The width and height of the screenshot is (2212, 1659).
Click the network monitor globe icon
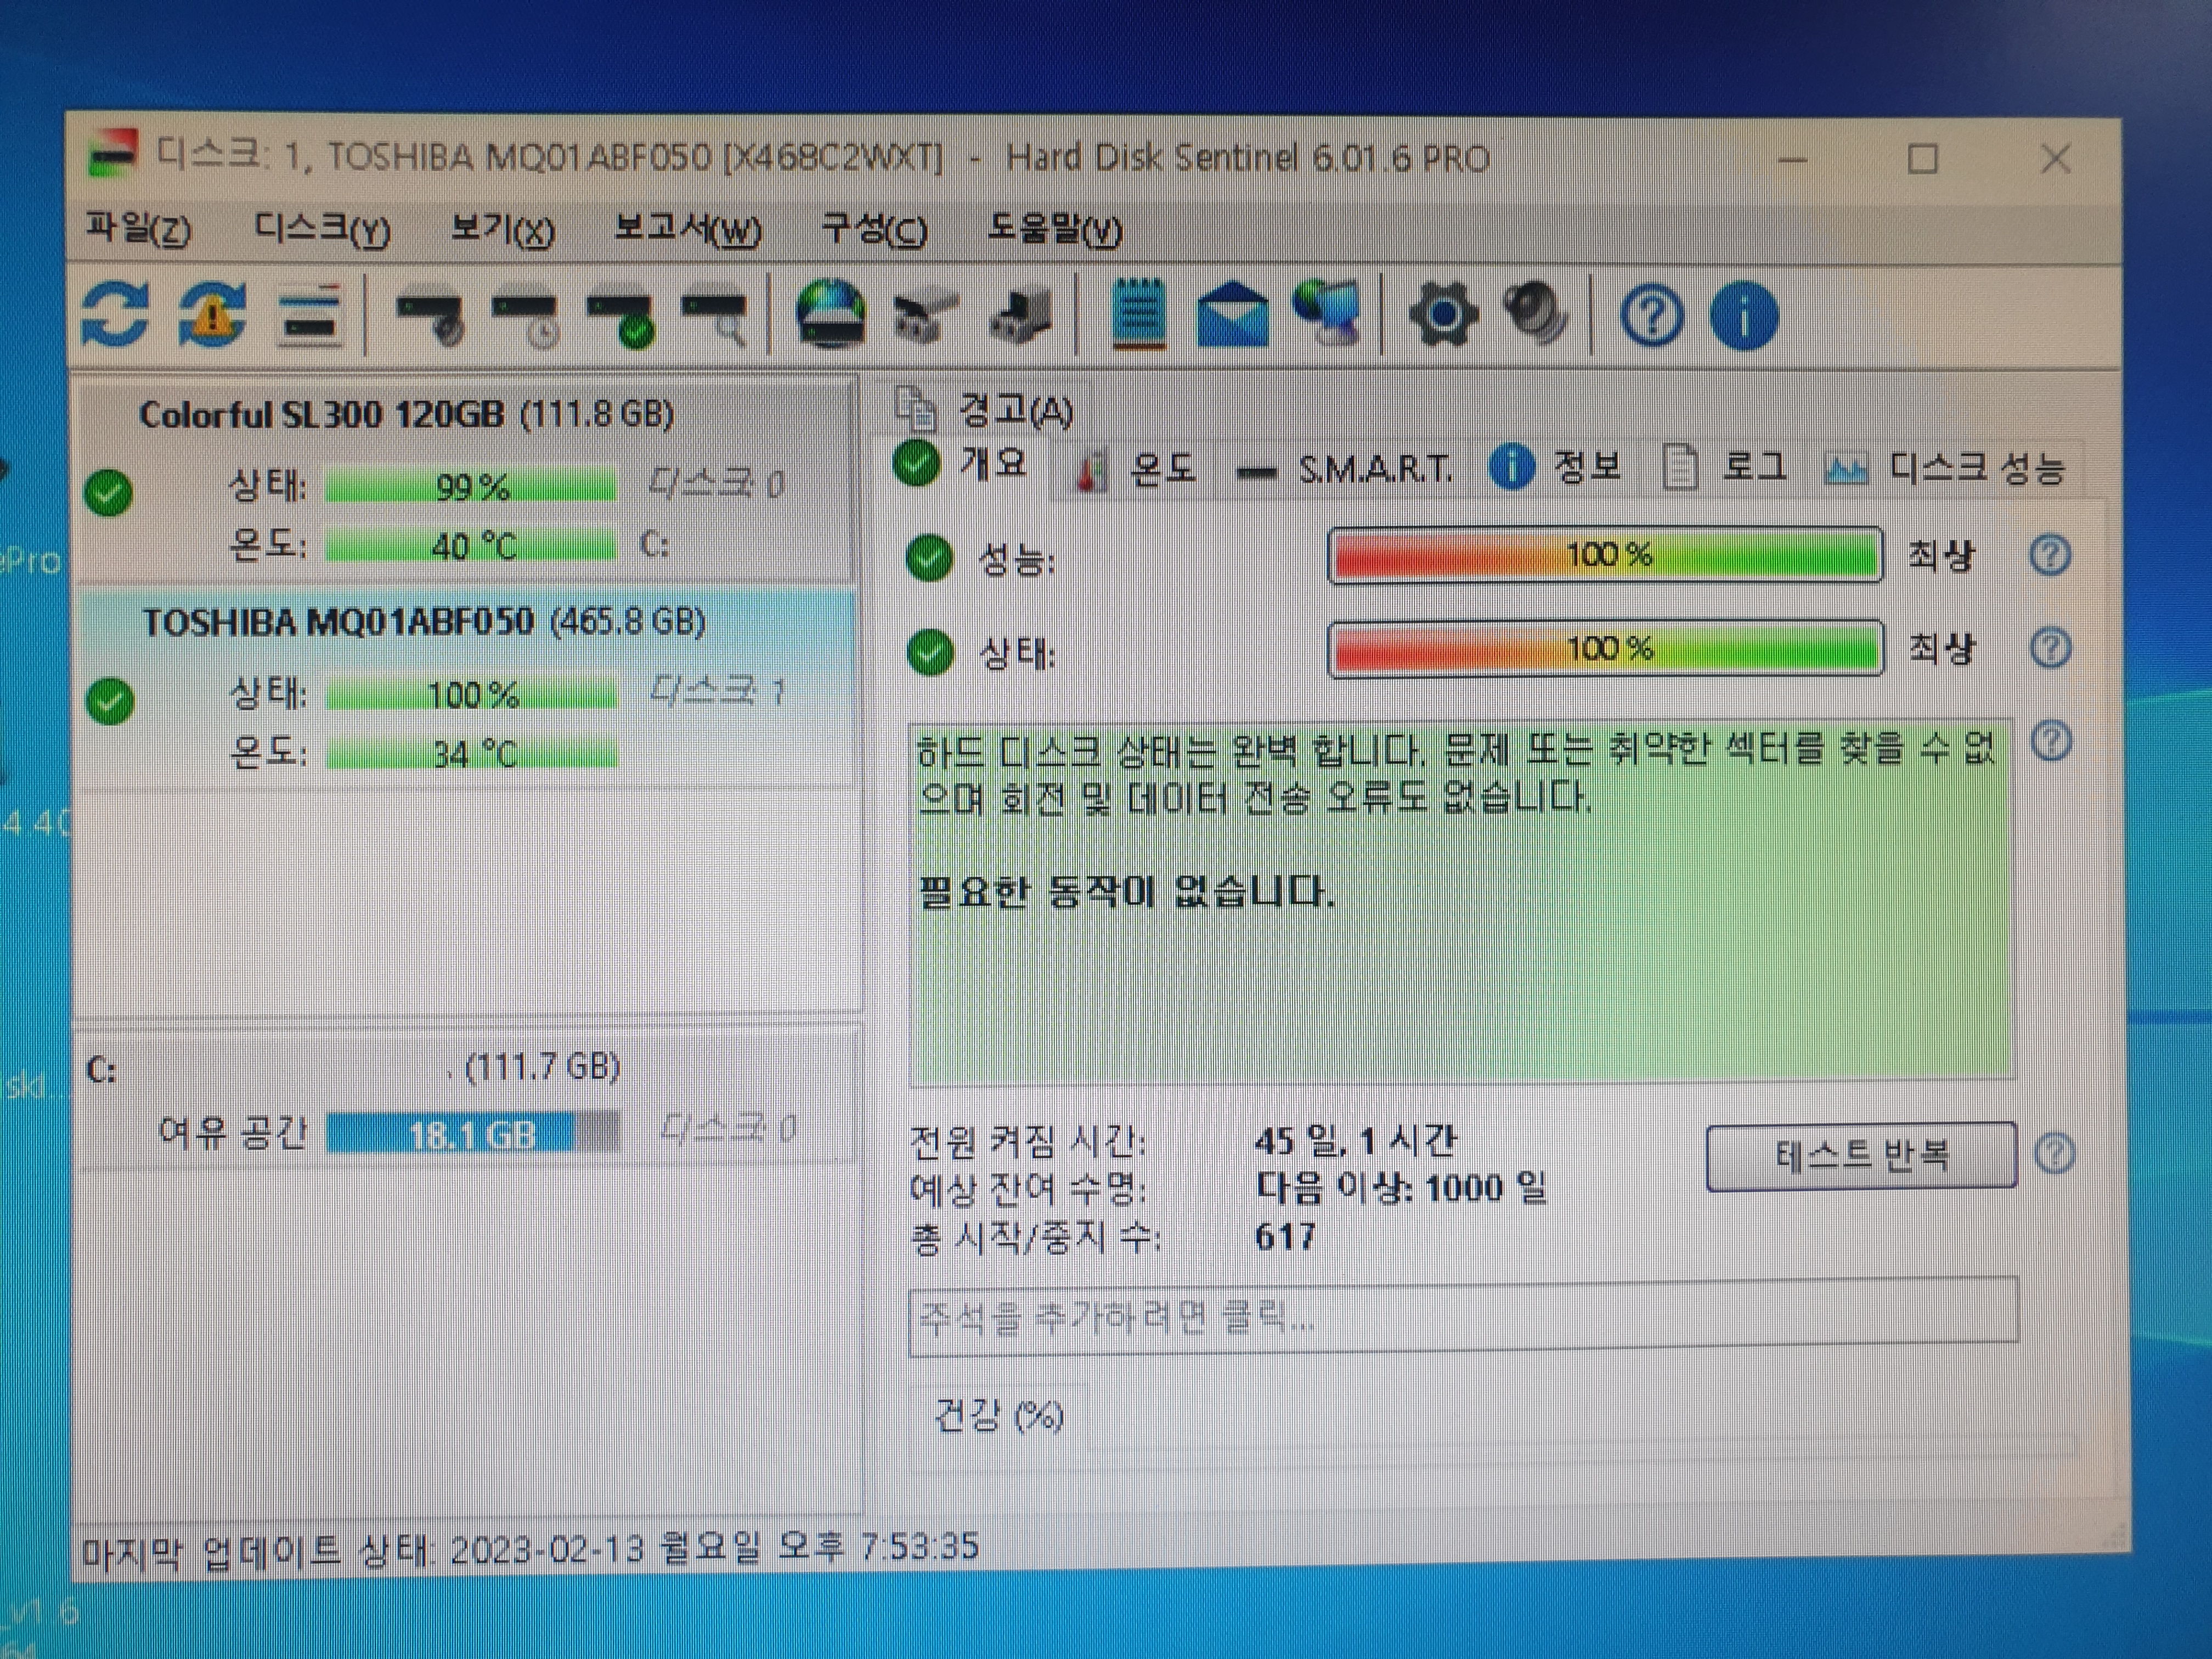pos(1328,314)
